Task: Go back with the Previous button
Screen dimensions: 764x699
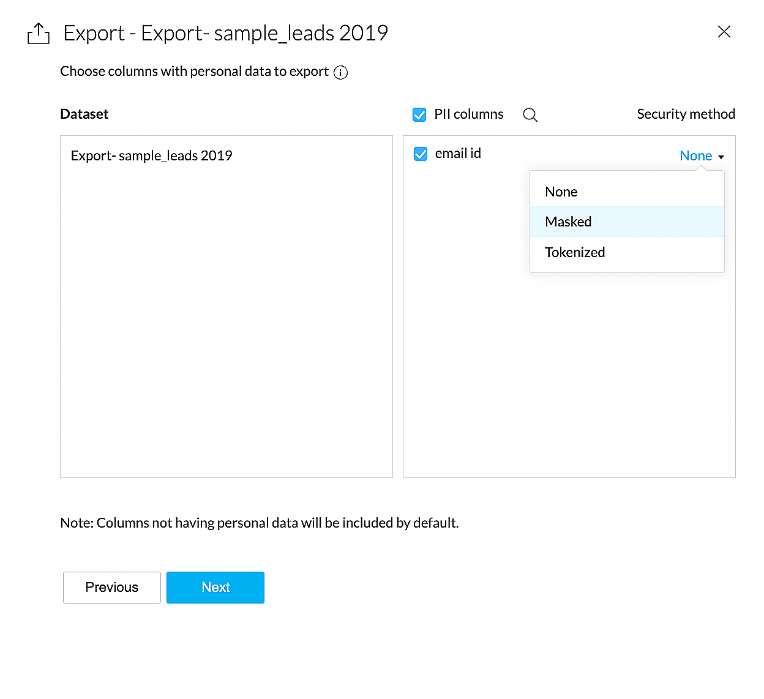Action: (x=112, y=588)
